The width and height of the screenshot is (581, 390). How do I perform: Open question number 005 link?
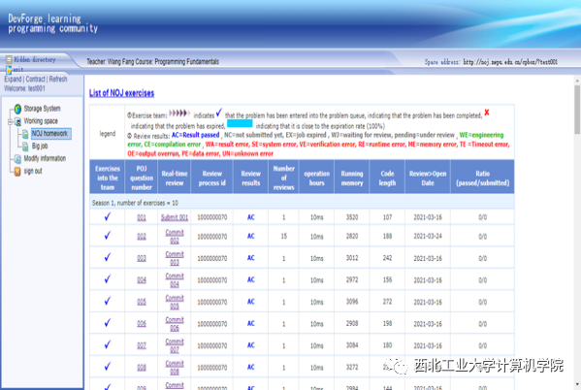(x=142, y=302)
